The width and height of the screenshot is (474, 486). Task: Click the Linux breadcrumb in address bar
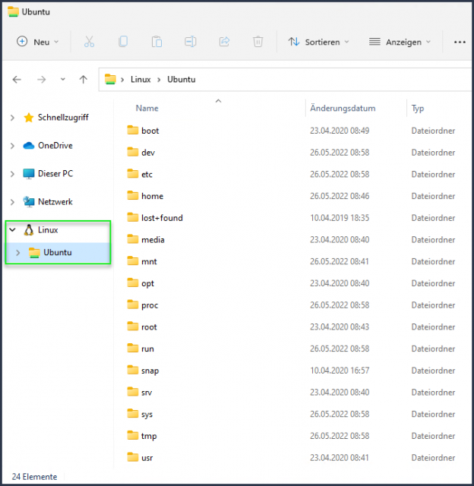(x=141, y=79)
